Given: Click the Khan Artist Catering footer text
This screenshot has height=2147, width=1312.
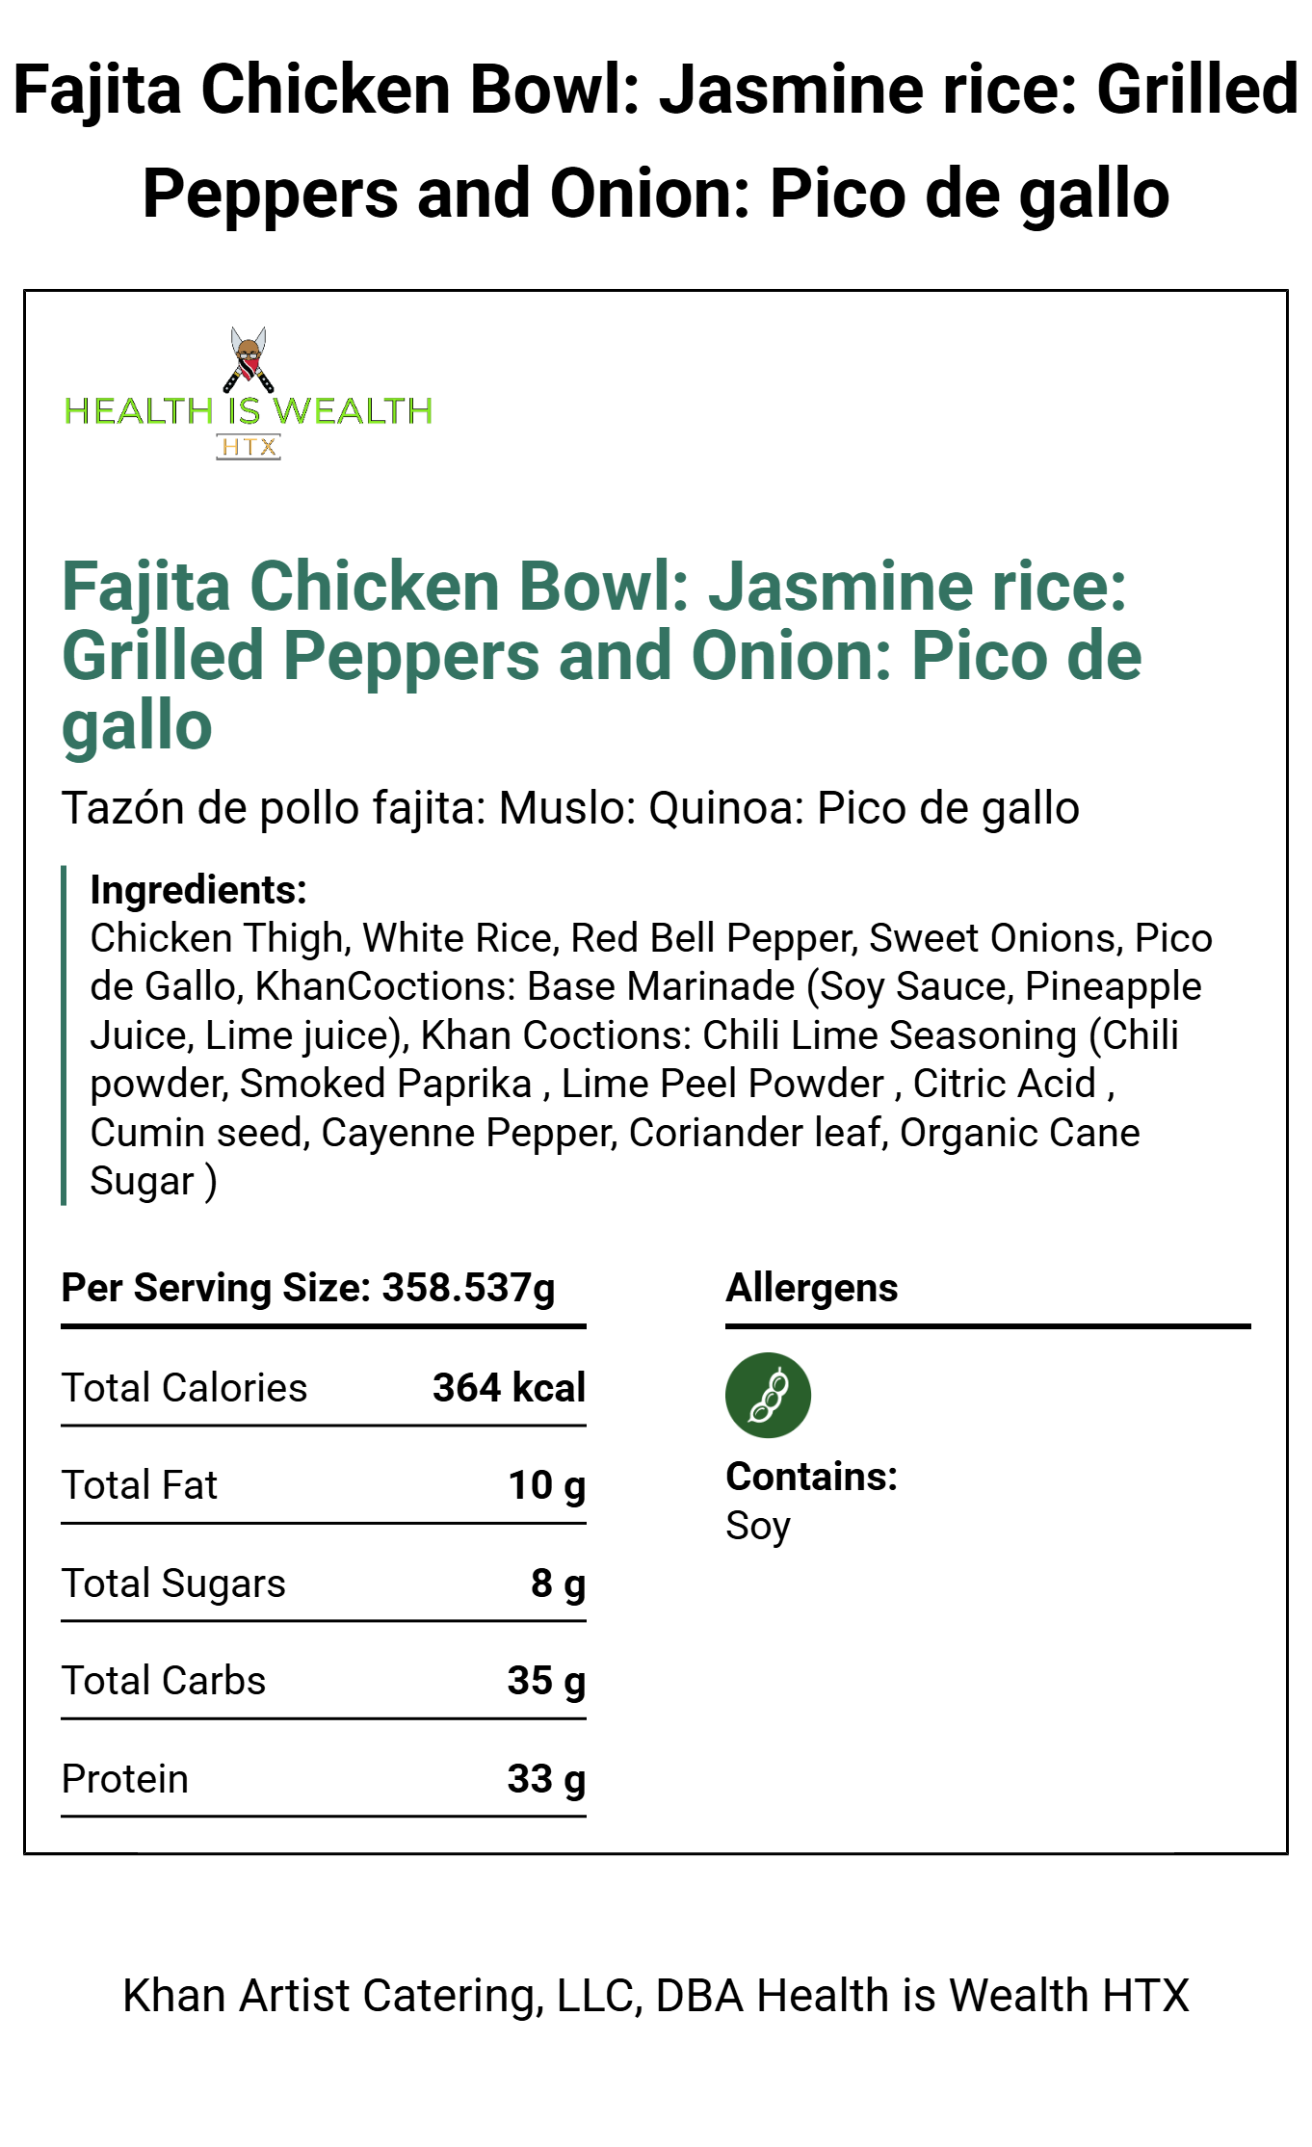Looking at the screenshot, I should pyautogui.click(x=656, y=1995).
